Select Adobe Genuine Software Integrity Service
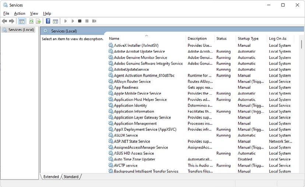This screenshot has width=305, height=187. tap(148, 63)
